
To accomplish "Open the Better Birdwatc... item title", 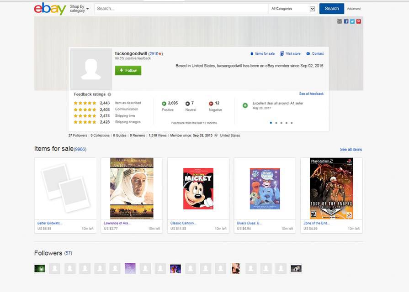I will click(x=50, y=223).
